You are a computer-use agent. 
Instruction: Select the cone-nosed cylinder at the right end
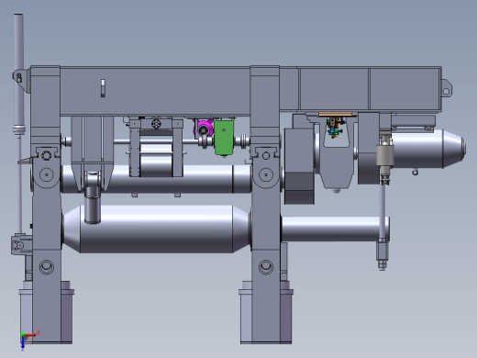pyautogui.click(x=428, y=149)
